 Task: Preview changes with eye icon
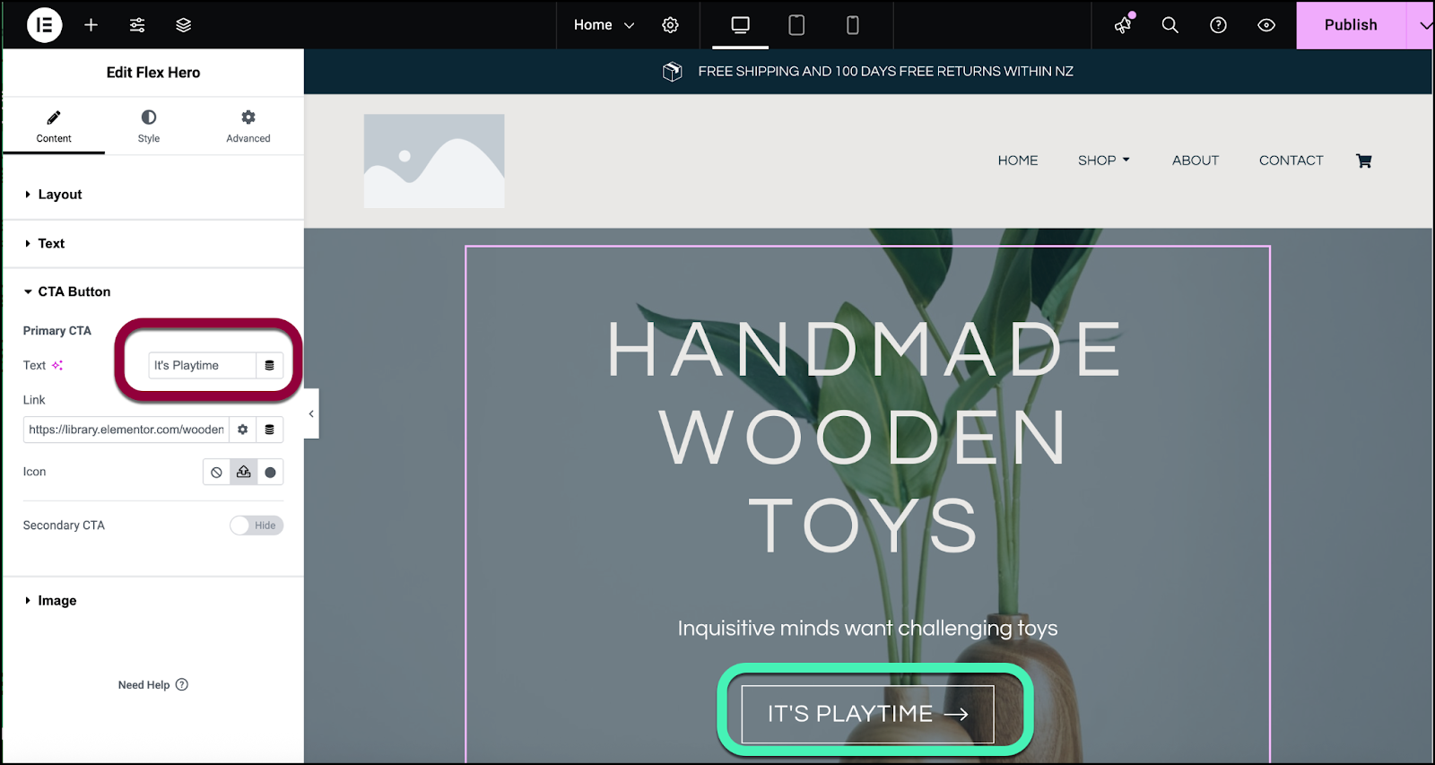point(1266,25)
